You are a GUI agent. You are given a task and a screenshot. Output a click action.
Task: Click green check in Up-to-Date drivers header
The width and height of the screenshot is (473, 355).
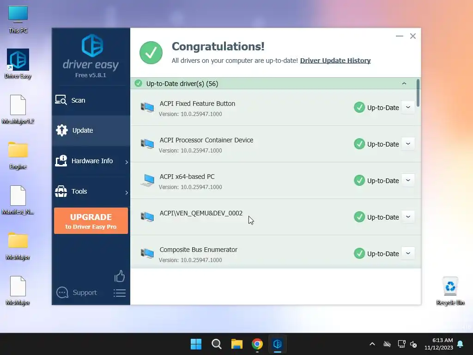coord(138,83)
